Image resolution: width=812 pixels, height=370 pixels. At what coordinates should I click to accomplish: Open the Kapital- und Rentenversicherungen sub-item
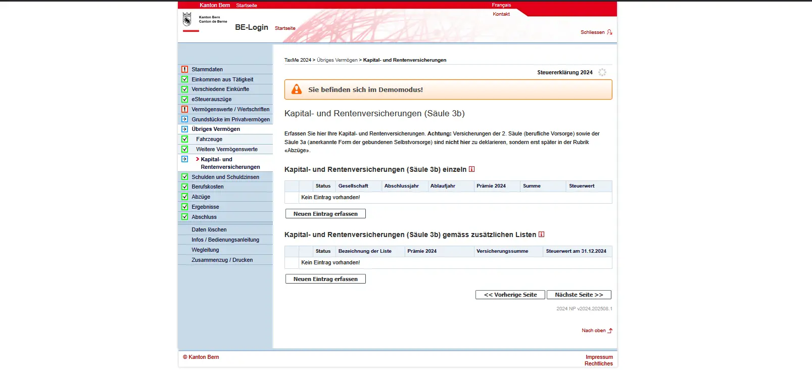coord(230,163)
